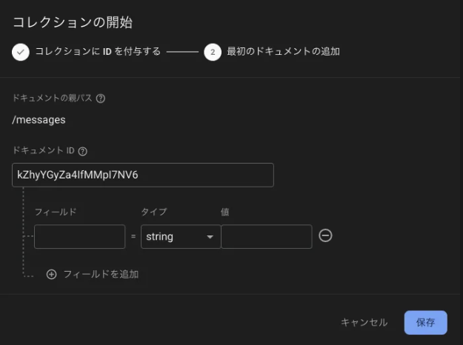The image size is (463, 345).
Task: Click the plus icon for フィールドを追加
Action: pyautogui.click(x=51, y=274)
